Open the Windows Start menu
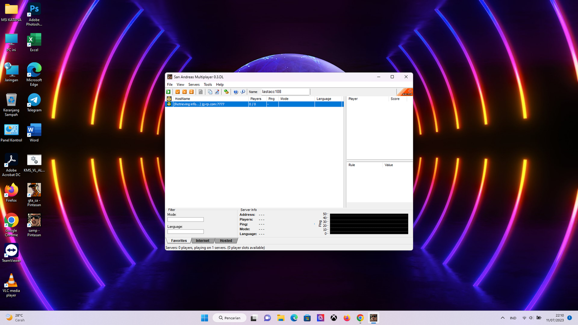 [205, 318]
